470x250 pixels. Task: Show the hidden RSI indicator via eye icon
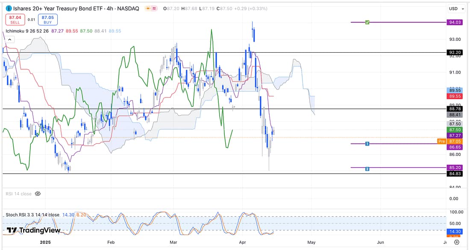(x=38, y=194)
